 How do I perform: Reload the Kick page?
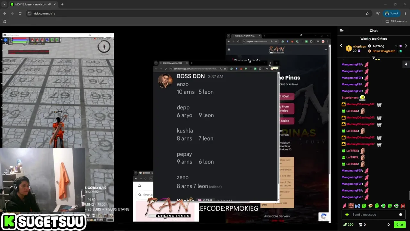coord(20,13)
